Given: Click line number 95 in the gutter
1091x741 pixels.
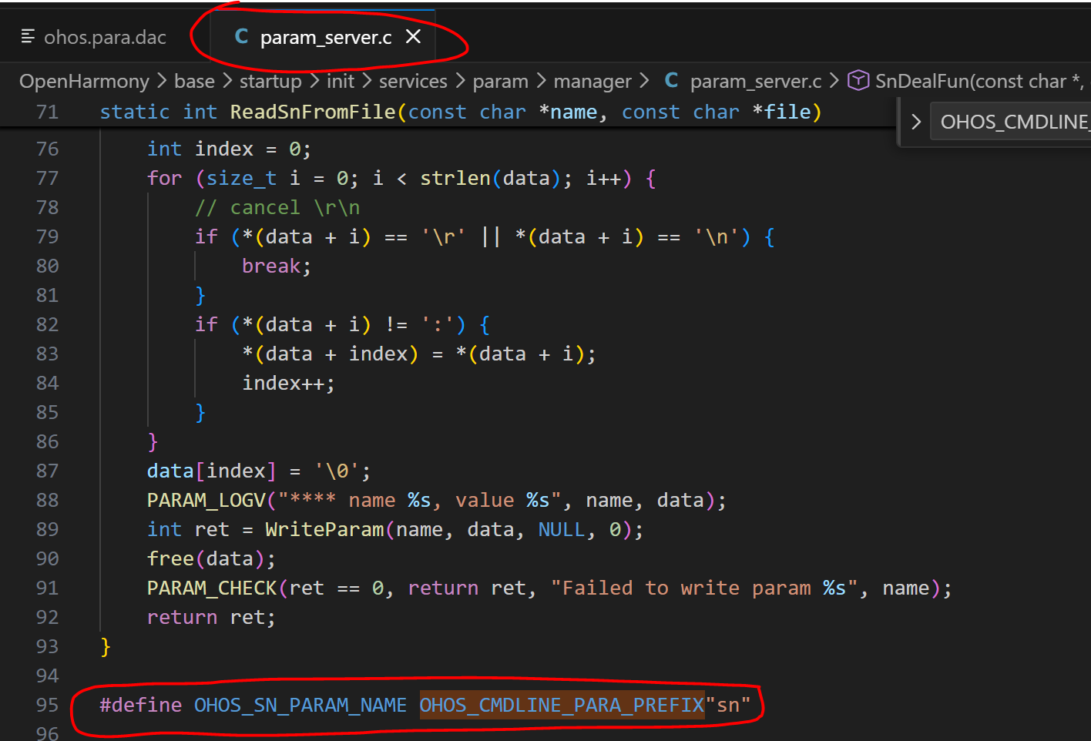Looking at the screenshot, I should (x=47, y=705).
